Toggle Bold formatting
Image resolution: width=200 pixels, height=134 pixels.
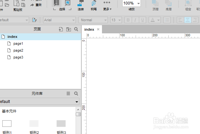coord(128,20)
